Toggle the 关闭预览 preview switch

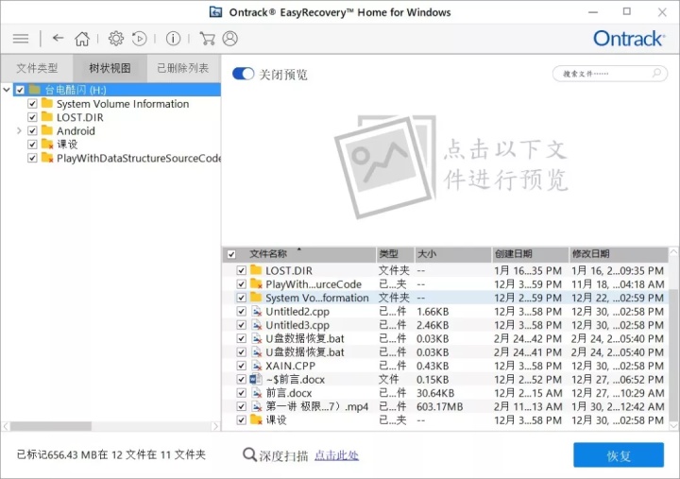[x=243, y=74]
